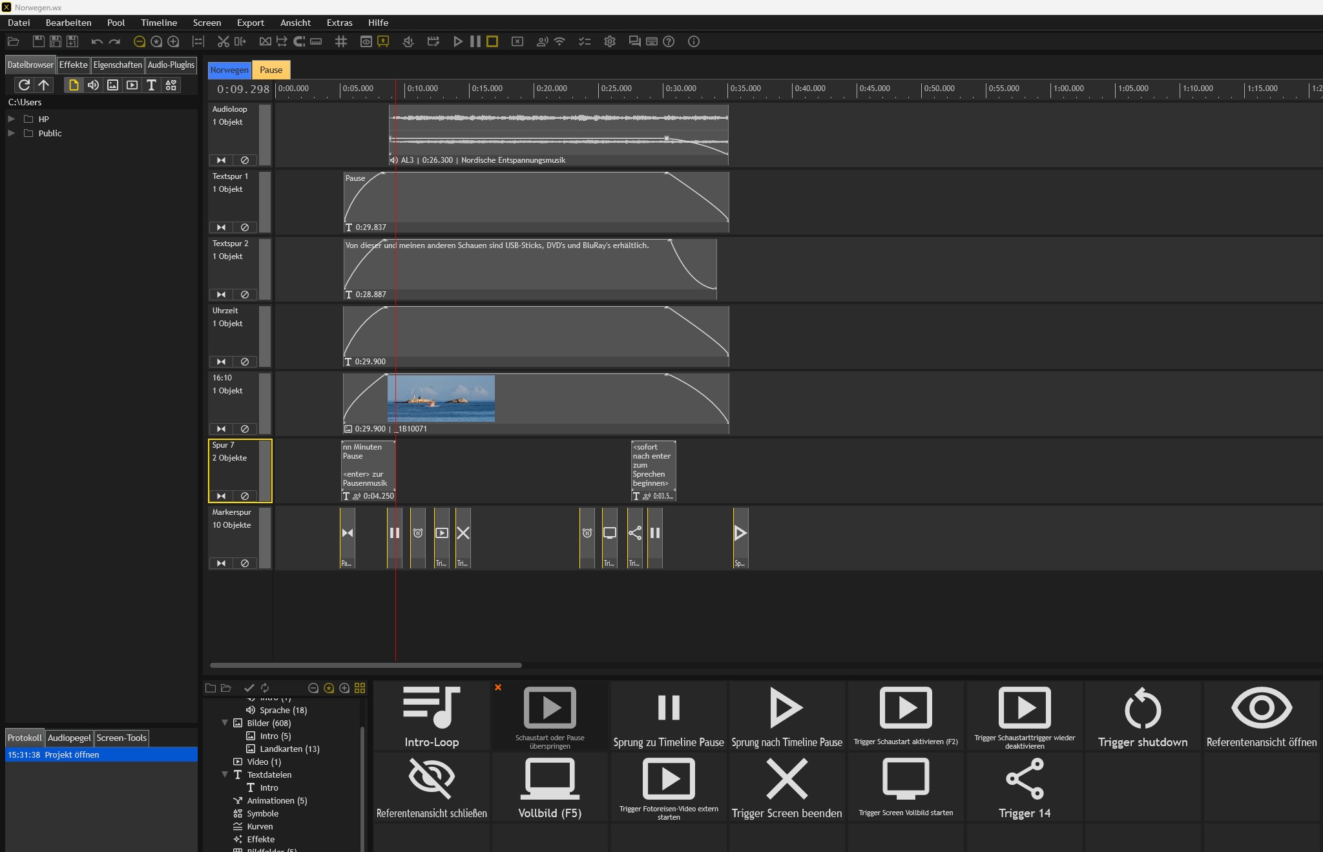Filter file browser by images icon

click(112, 85)
